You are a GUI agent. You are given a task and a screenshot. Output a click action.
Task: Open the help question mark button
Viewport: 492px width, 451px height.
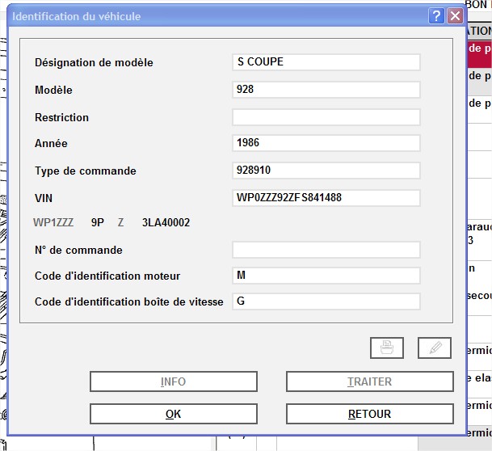tap(436, 15)
